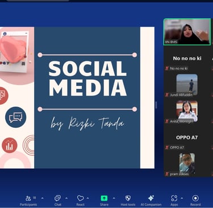Expand the React options arrow
The image size is (213, 208).
(88, 198)
